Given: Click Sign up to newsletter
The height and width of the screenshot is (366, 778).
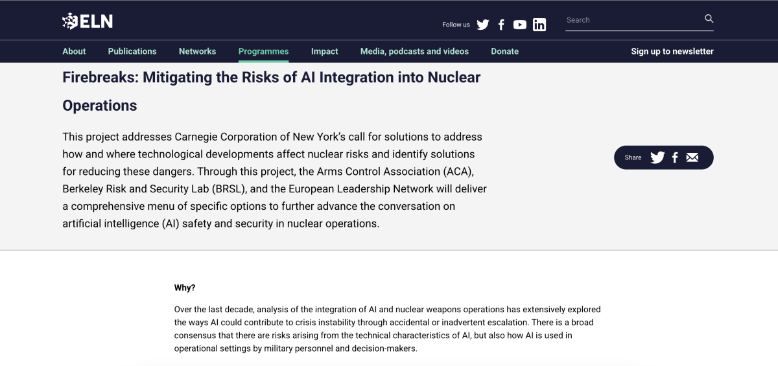Looking at the screenshot, I should pyautogui.click(x=672, y=51).
